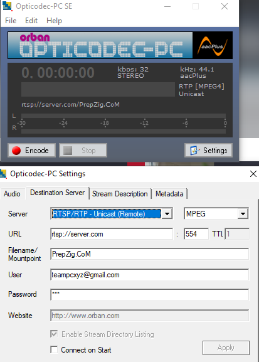This screenshot has width=259, height=362.
Task: Click the 0, 00:00:00 timer display
Action: tap(58, 73)
